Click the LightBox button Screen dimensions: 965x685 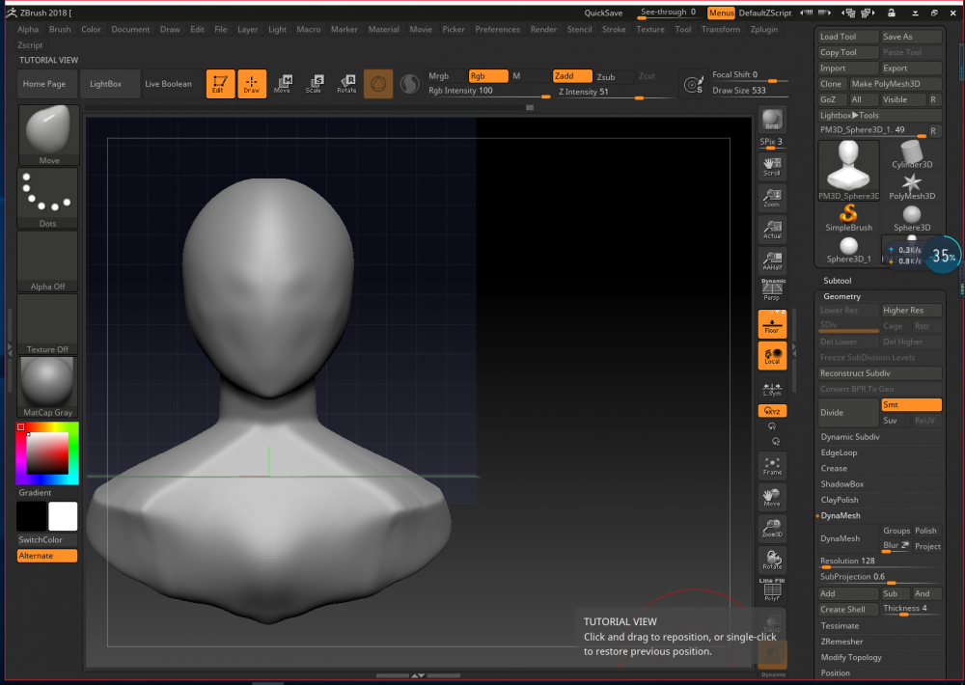[x=110, y=84]
